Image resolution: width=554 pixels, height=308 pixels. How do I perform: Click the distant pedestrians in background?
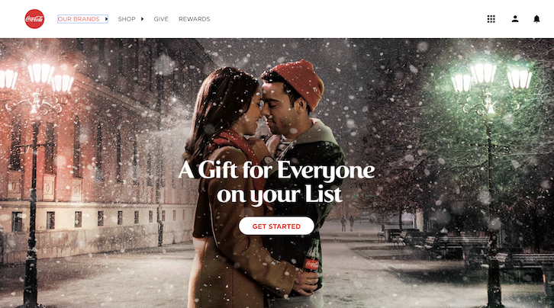[347, 223]
